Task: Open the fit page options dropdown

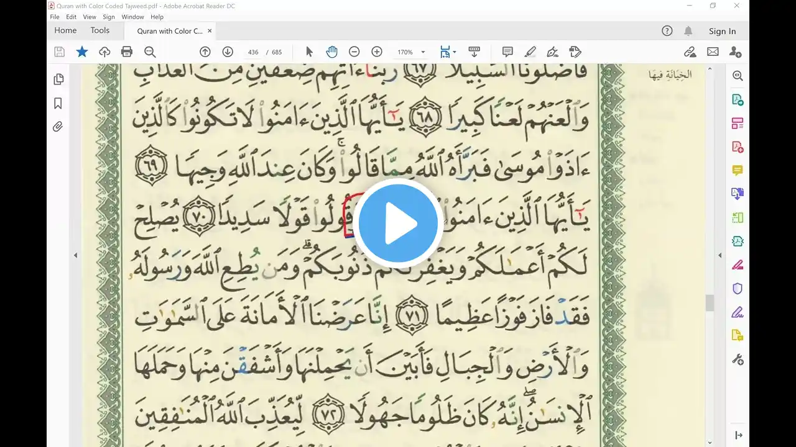Action: (x=455, y=52)
